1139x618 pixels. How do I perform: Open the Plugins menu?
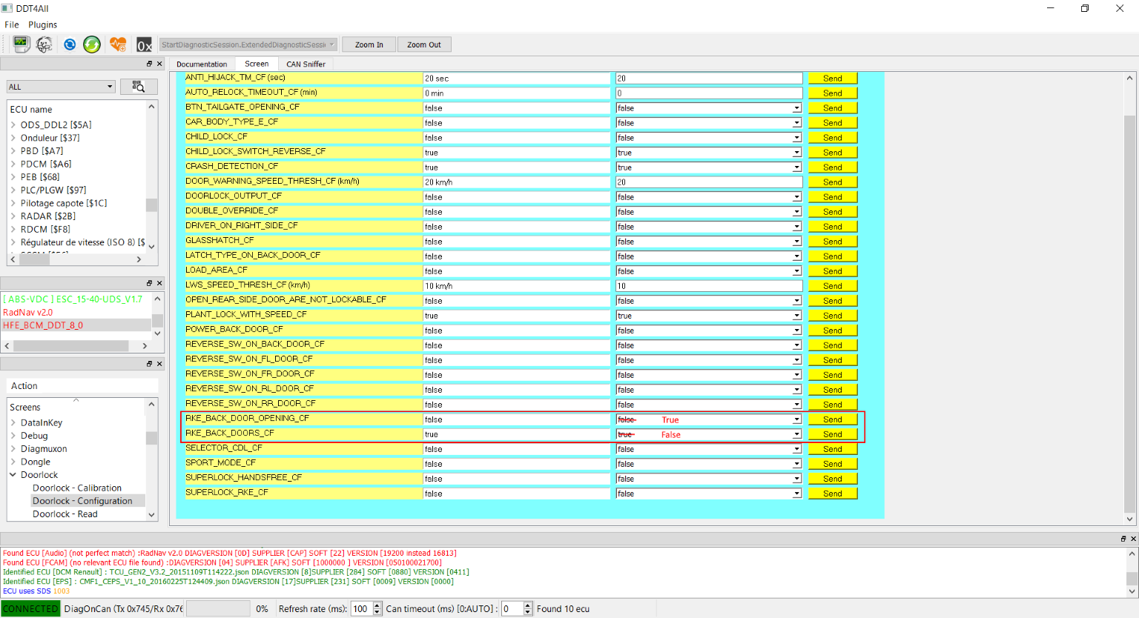click(x=42, y=24)
